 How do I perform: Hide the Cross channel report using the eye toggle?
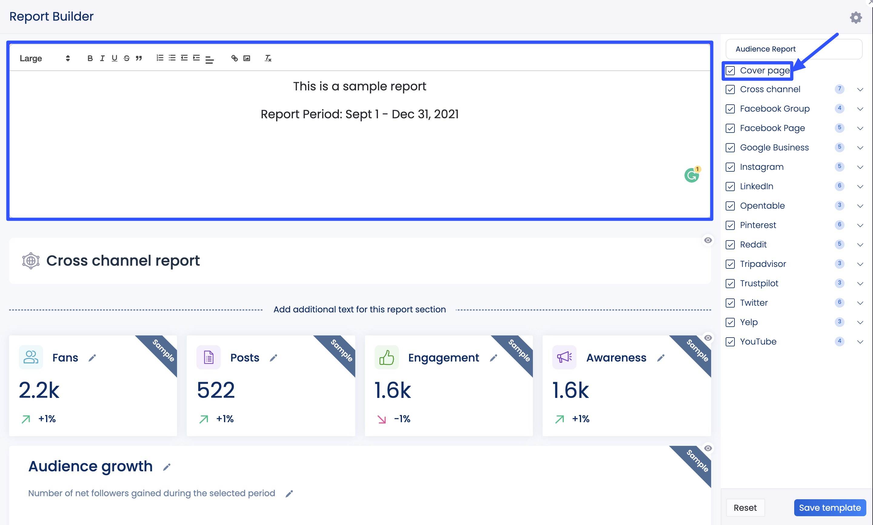tap(708, 240)
